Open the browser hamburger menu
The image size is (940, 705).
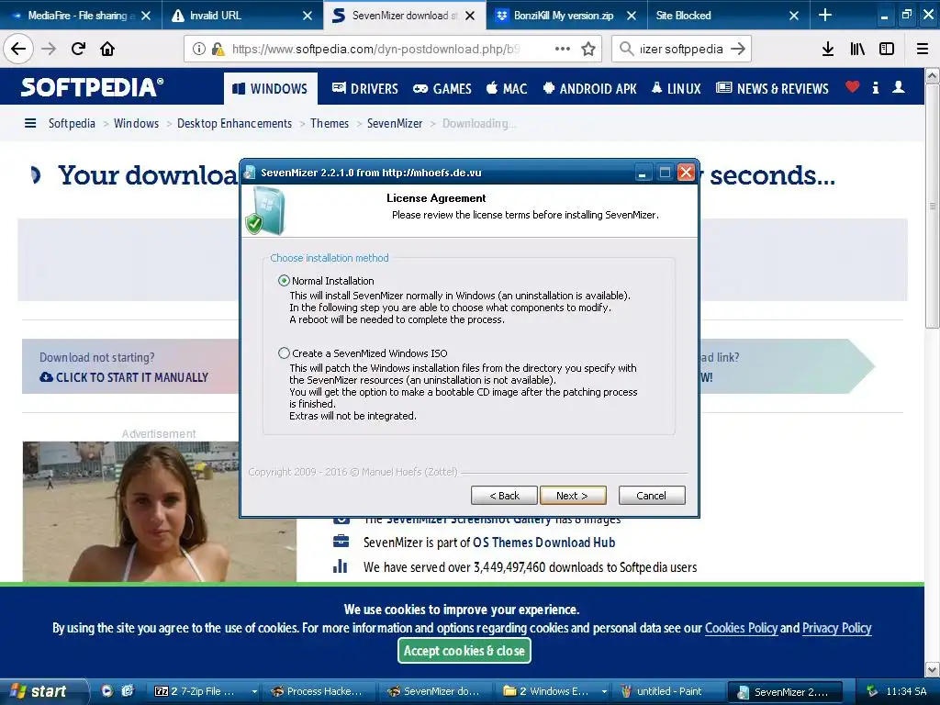923,49
